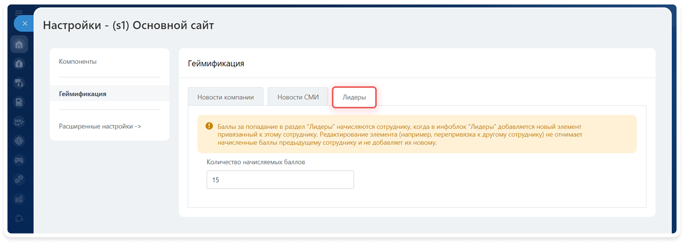Viewport: 684px width, 244px height.
Task: Open the 360 view icon in the sidebar
Action: click(19, 121)
